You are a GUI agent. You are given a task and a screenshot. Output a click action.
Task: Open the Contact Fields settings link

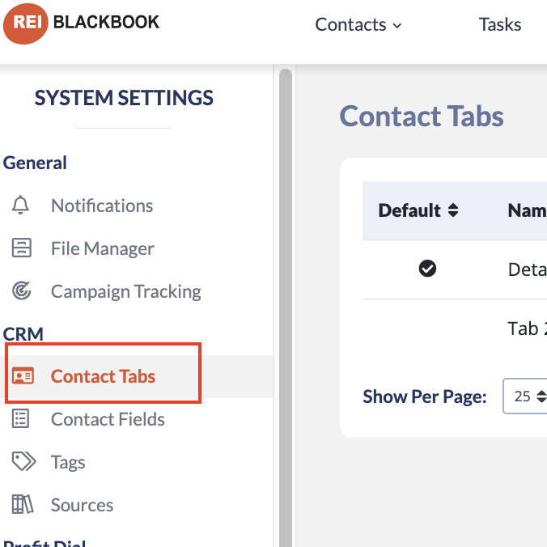(108, 419)
